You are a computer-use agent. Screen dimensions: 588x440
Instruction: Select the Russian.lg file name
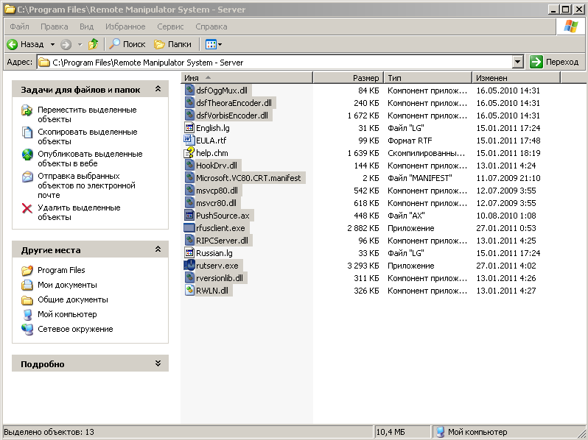(214, 253)
